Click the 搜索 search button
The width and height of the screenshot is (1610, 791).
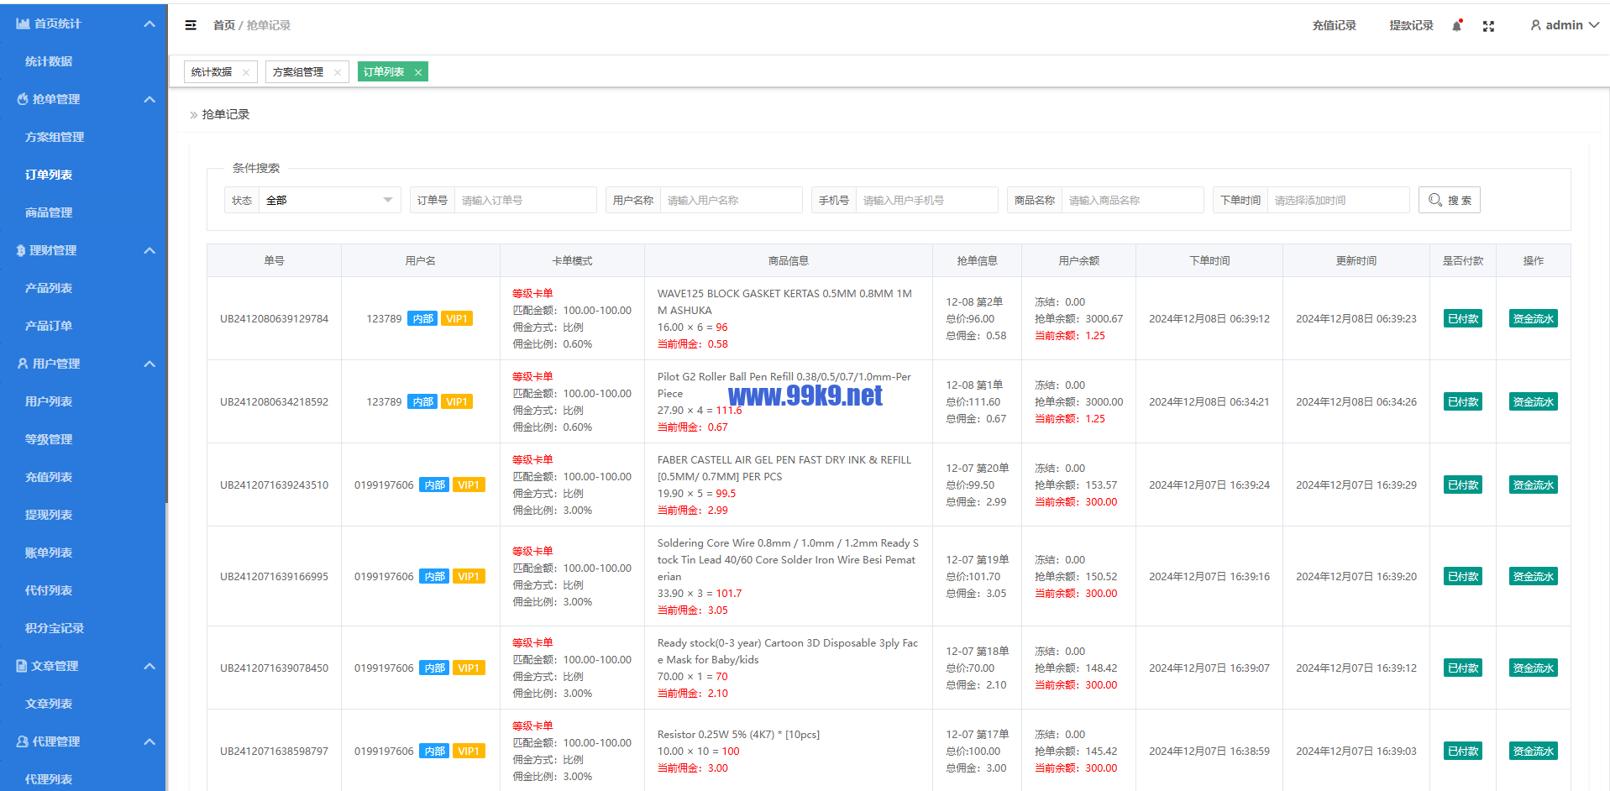pos(1450,200)
